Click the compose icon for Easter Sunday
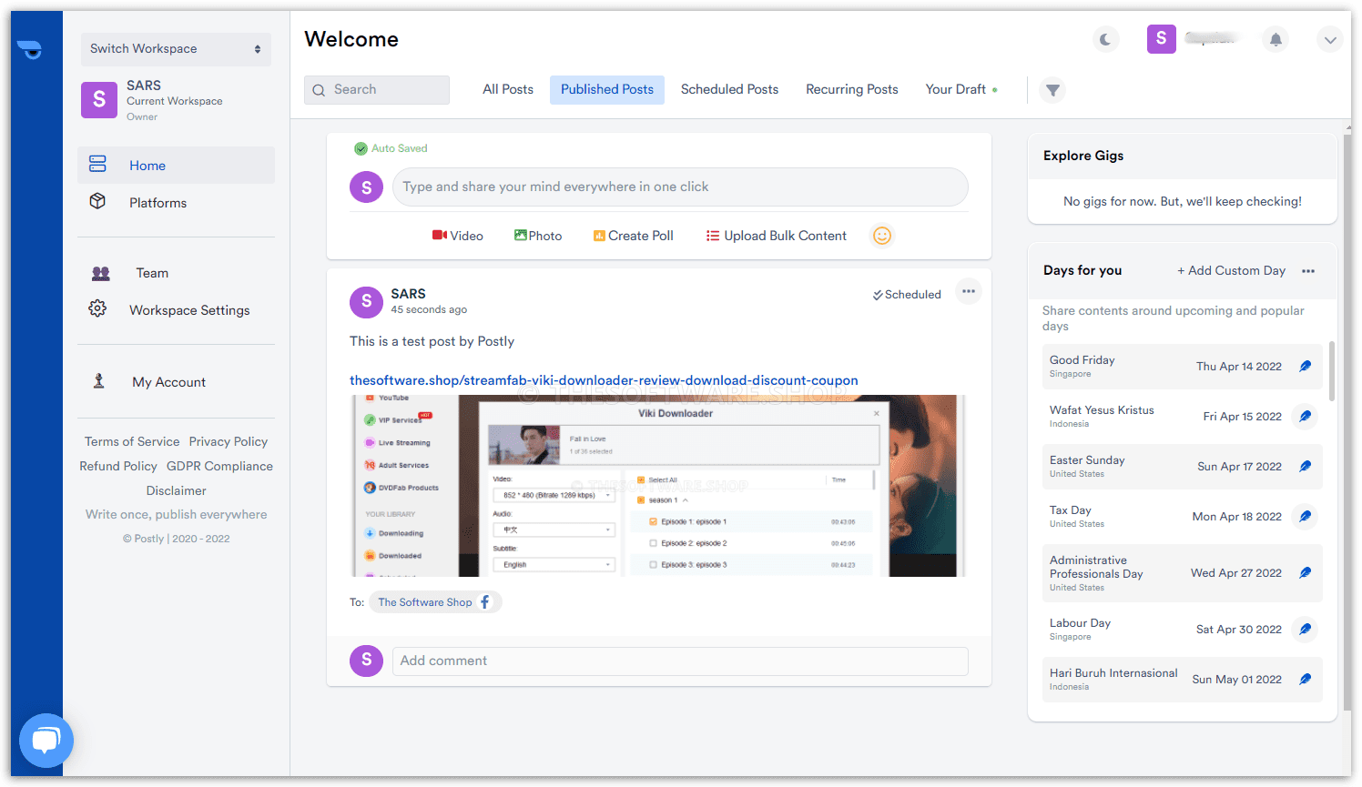 pyautogui.click(x=1305, y=467)
